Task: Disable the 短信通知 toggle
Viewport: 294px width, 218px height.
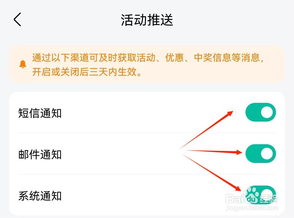Action: coord(260,112)
